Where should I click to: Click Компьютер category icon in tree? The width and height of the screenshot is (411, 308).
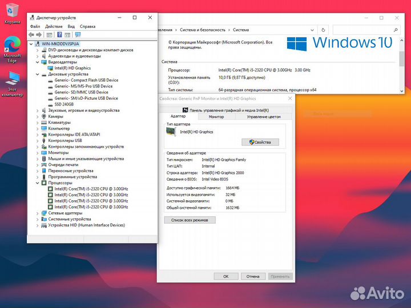click(44, 128)
